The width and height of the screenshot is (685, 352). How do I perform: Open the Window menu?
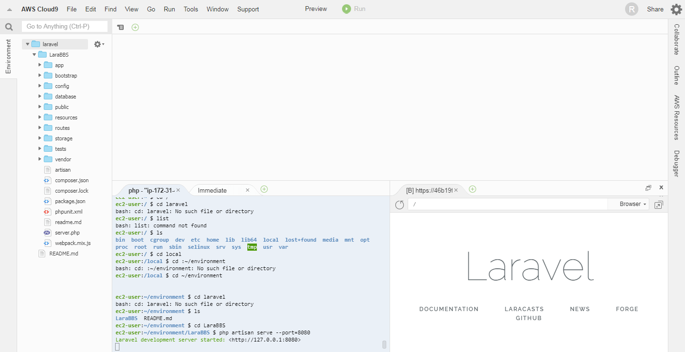(x=217, y=9)
